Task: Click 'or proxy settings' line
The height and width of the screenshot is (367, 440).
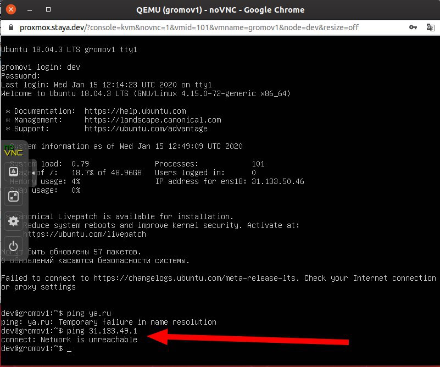Action: tap(38, 287)
